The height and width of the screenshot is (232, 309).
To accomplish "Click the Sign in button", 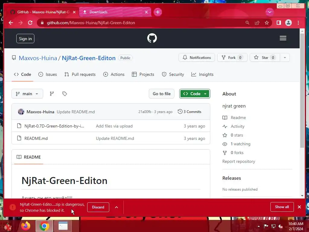I will pos(25,39).
